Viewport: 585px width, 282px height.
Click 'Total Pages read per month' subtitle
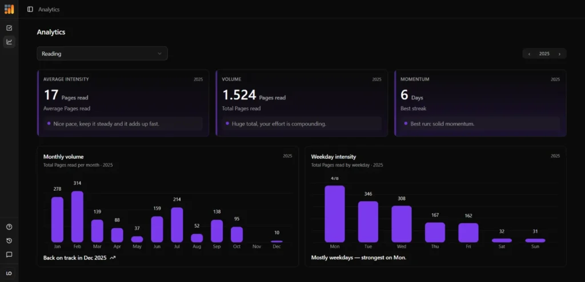78,165
